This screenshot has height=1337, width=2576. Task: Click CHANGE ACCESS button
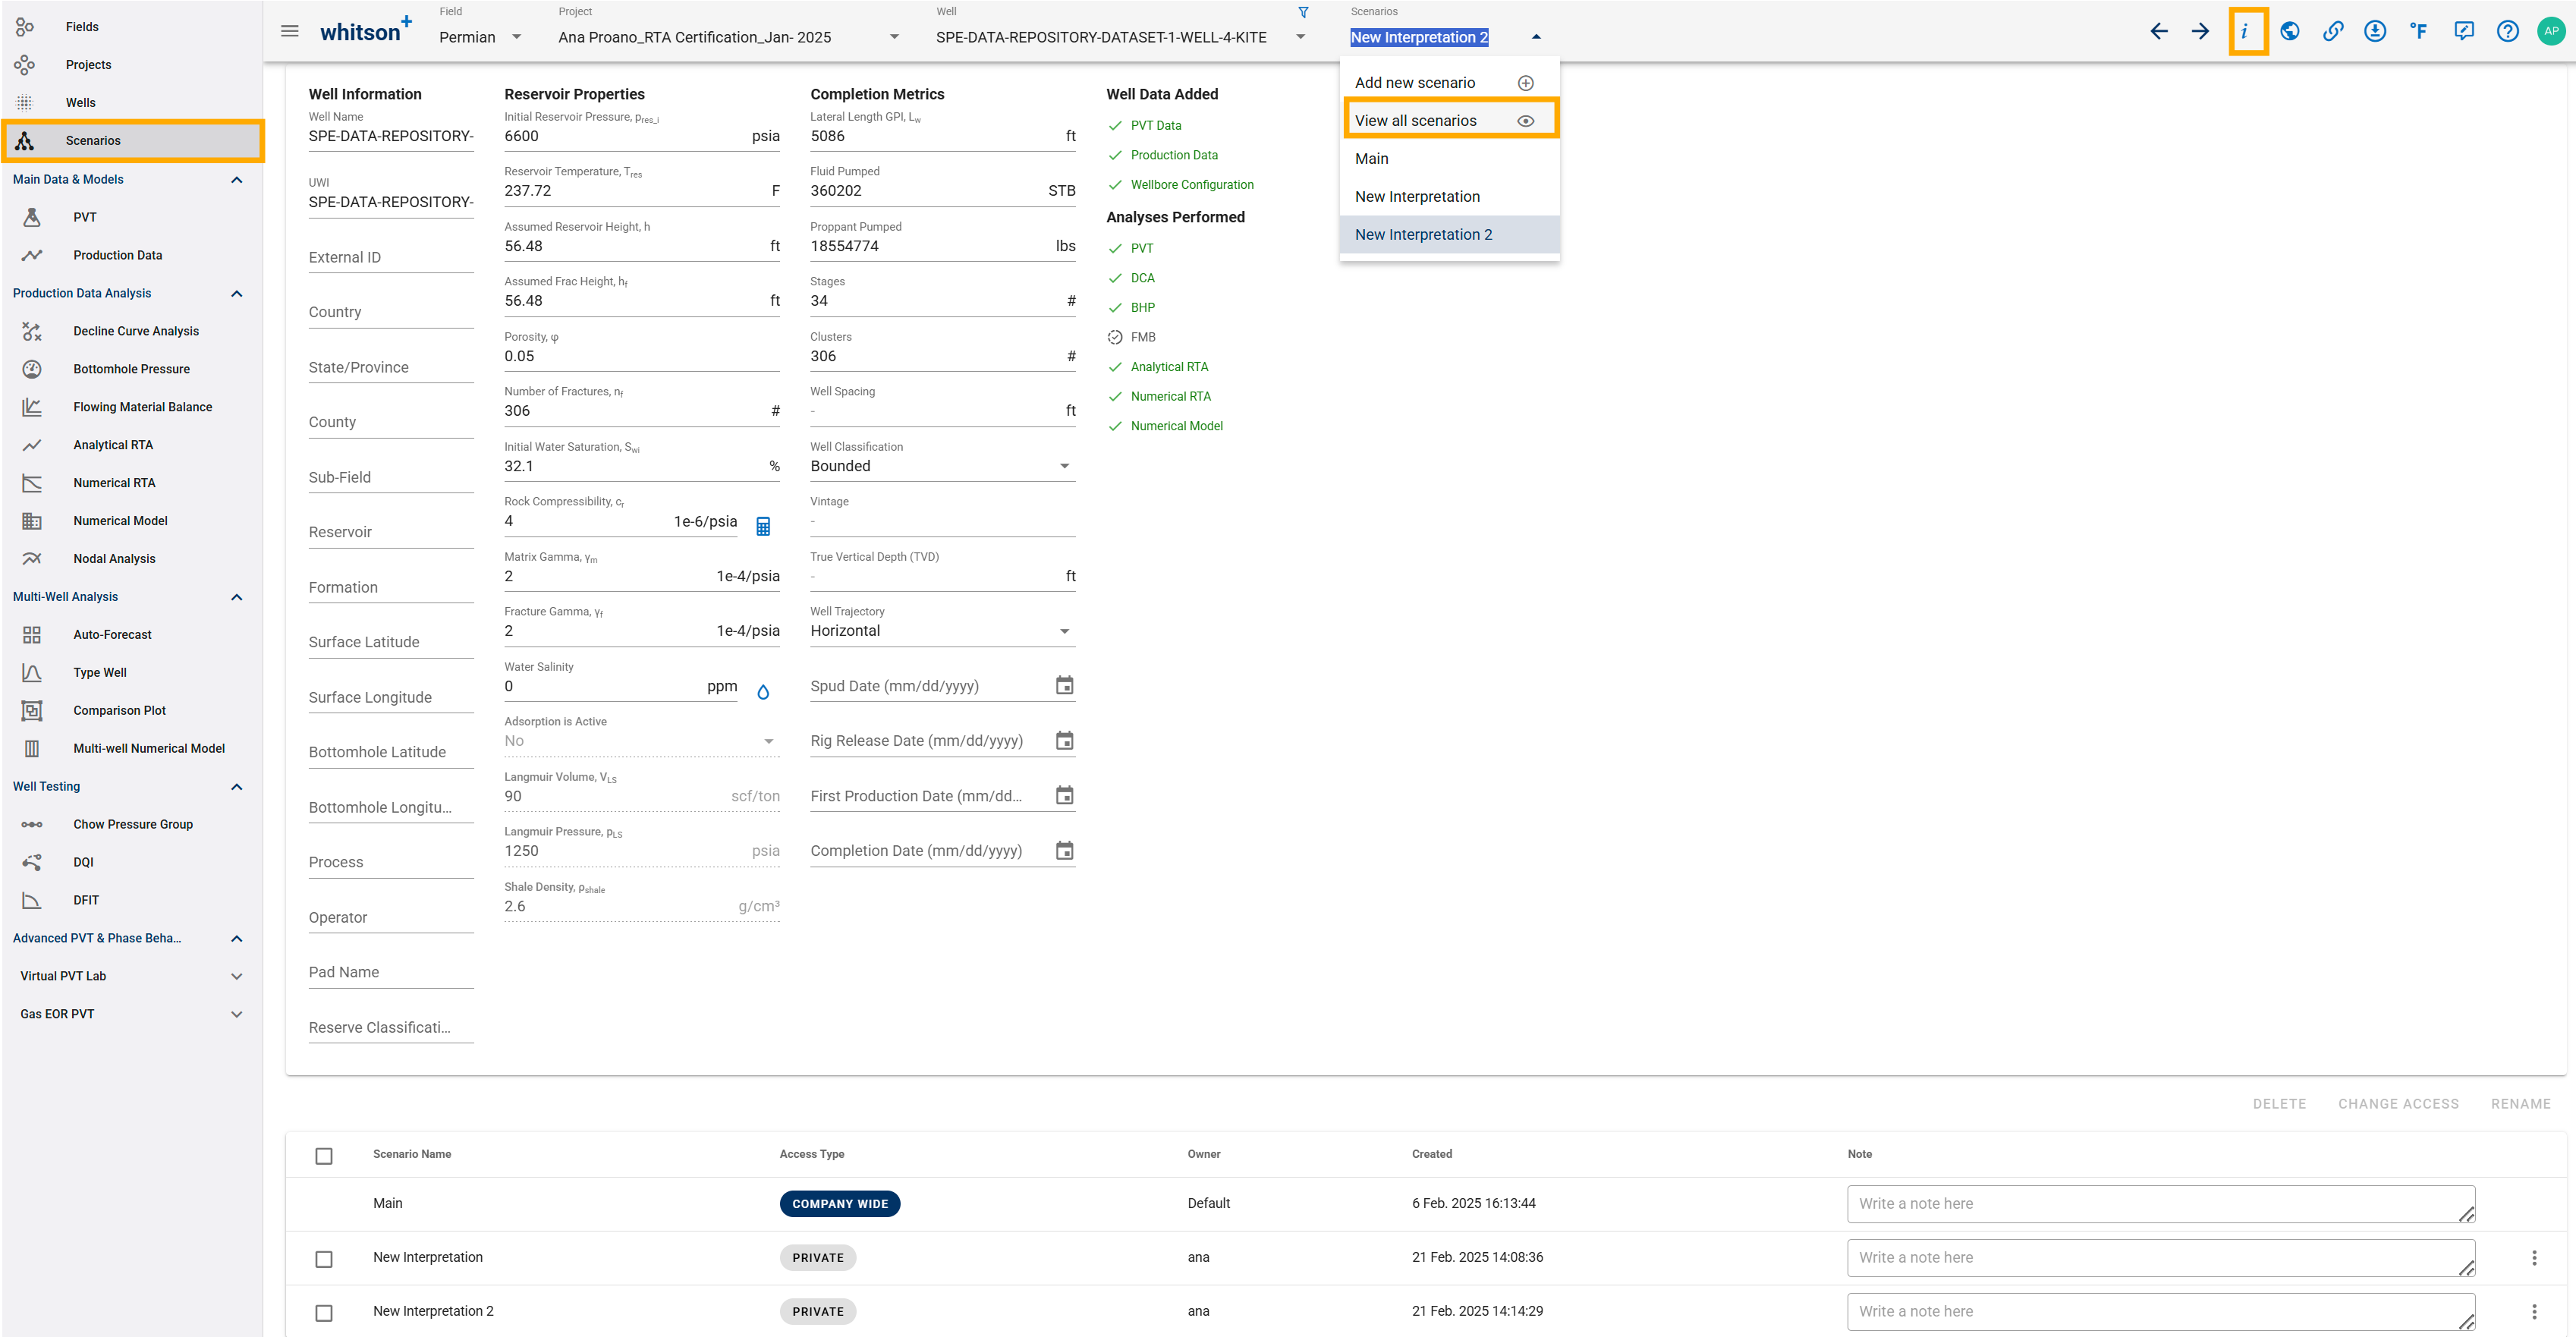pos(2398,1104)
